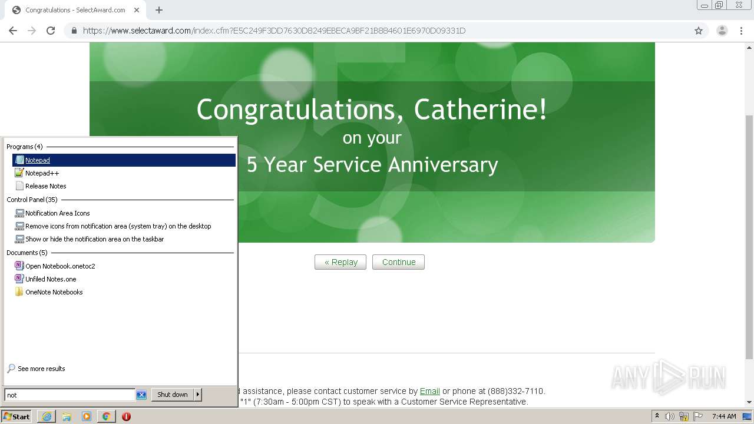Open the Chrome profile avatar
The width and height of the screenshot is (754, 424).
(722, 31)
